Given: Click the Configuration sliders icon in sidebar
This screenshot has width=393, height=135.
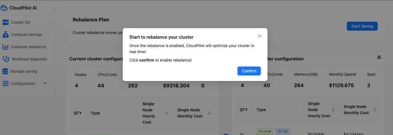Looking at the screenshot, I should tap(6, 84).
